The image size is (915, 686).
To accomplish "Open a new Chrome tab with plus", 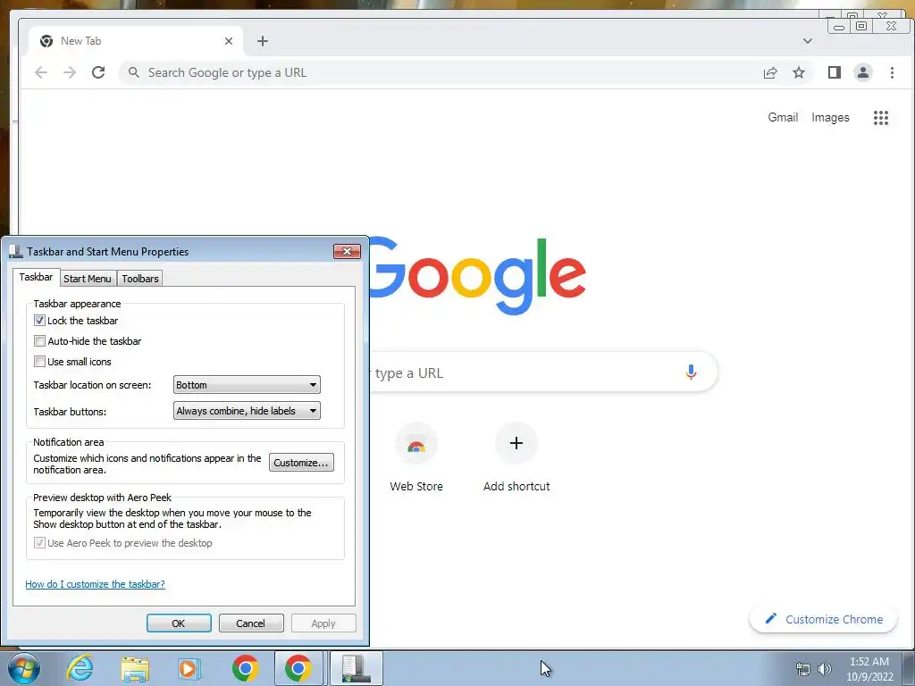I will (263, 41).
